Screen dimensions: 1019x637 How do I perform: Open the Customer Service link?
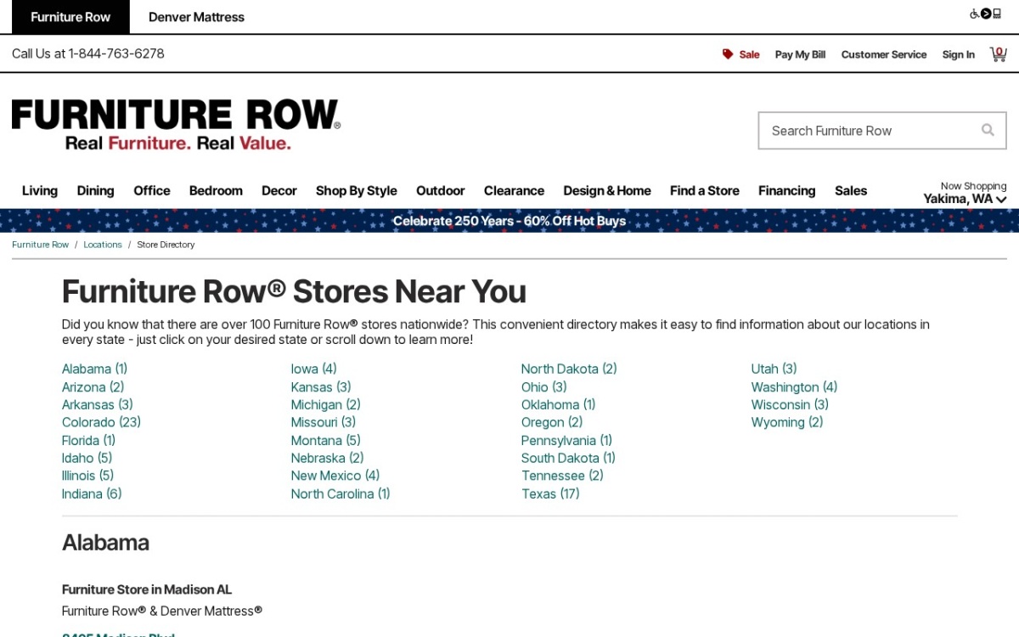884,54
